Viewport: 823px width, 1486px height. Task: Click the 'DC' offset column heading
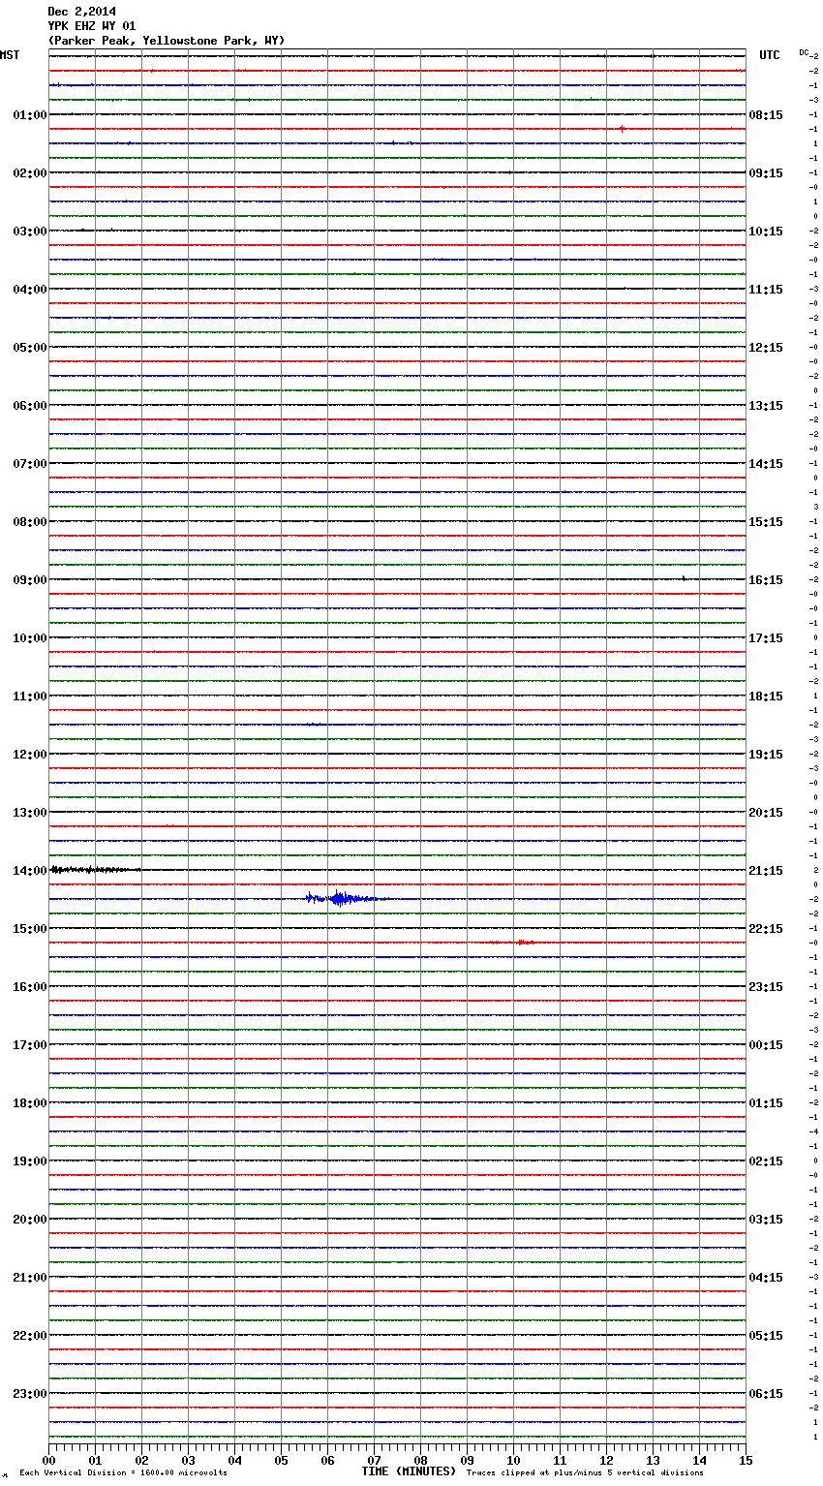[x=804, y=52]
